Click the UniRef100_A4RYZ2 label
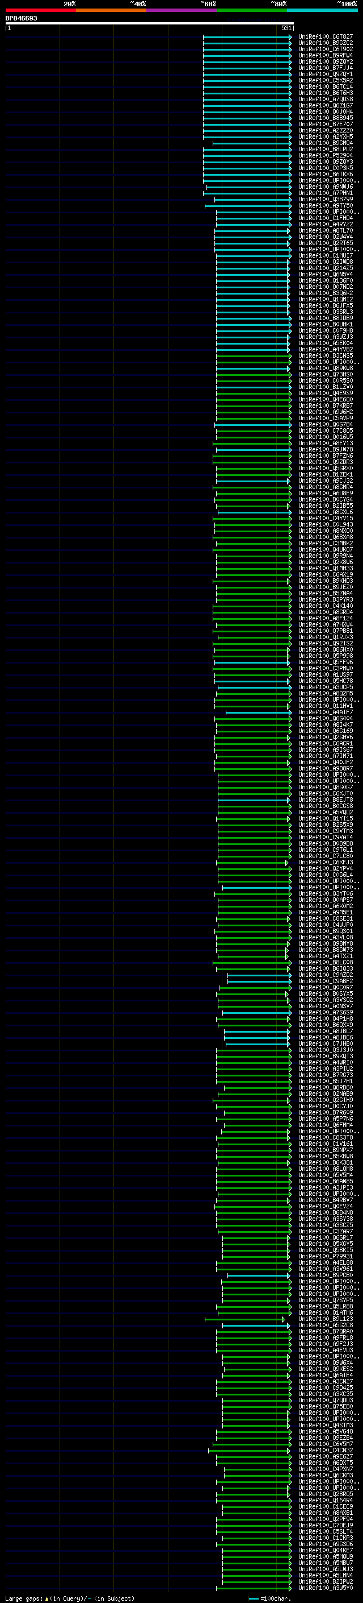Viewport: 363px width, 1603px height. 325,224
